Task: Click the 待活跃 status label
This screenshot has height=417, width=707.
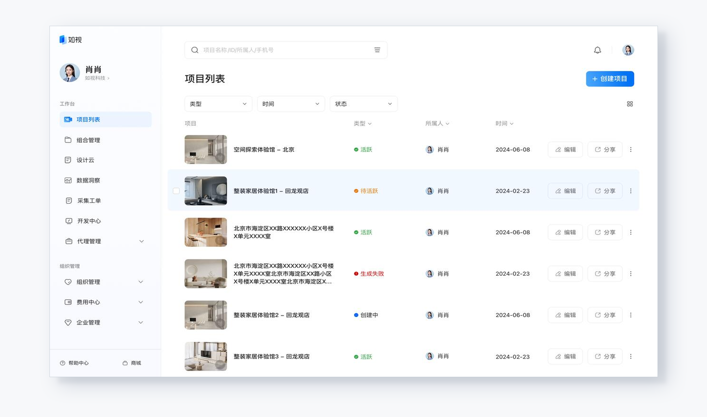Action: [366, 191]
